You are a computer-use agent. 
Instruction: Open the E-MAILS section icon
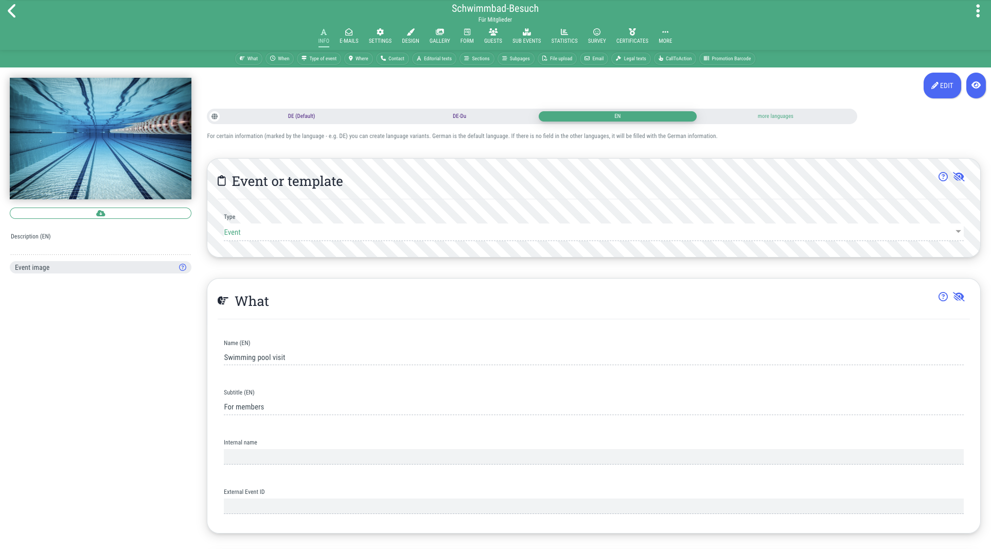pos(349,35)
